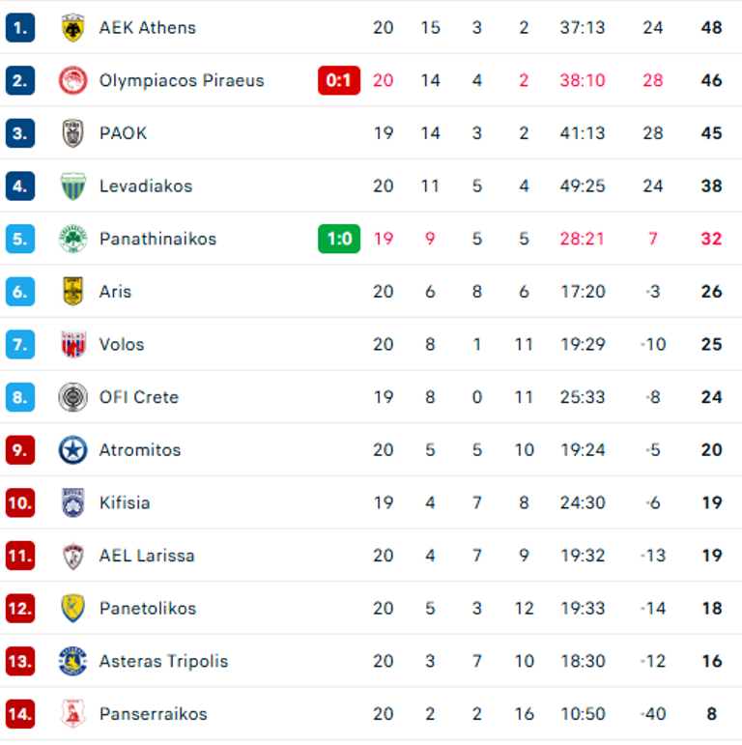Screen dimensions: 742x745
Task: Click the Atromitos blue star logo
Action: (x=72, y=449)
